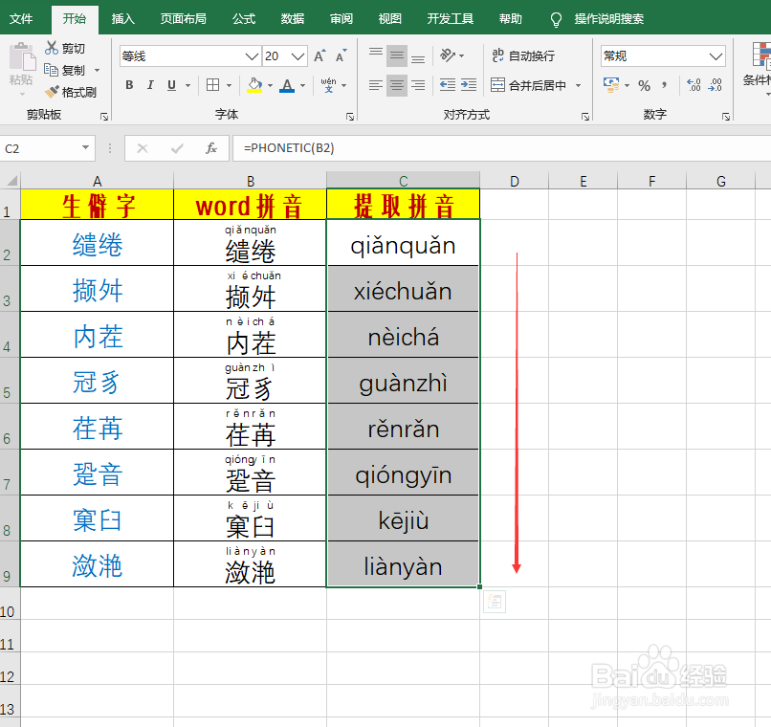Click the Percent Style icon
Screen dimensions: 771x727
pos(643,86)
